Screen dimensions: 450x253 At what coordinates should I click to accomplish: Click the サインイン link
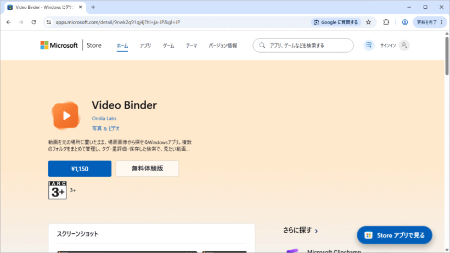(388, 46)
